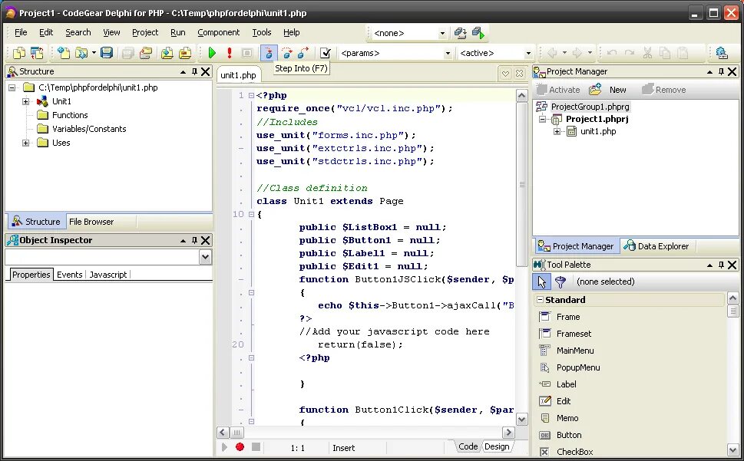Screen dimensions: 744x461
Task: Open the Search menu
Action: tap(78, 32)
